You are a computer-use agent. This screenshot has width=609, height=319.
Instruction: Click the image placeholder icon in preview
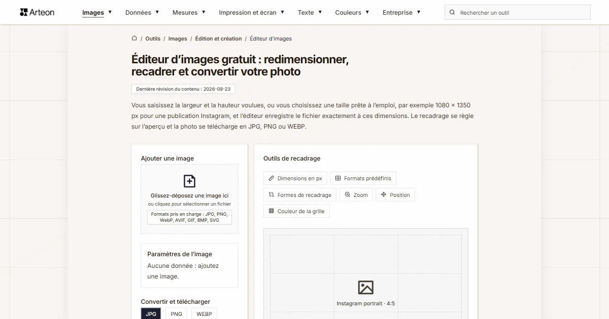[365, 288]
